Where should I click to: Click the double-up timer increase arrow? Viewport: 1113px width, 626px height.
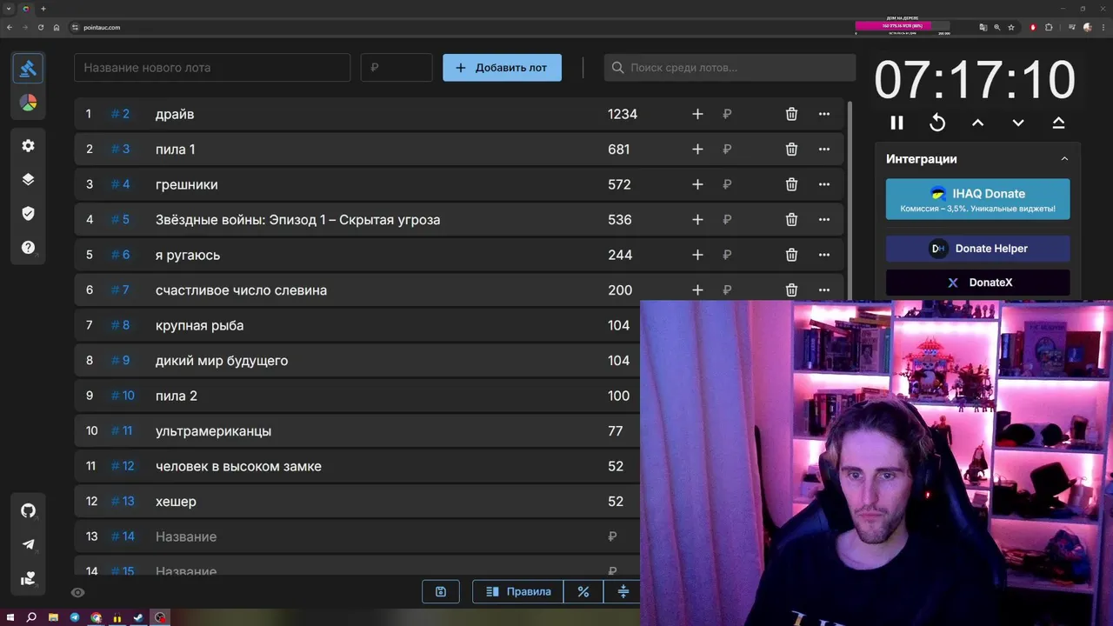pyautogui.click(x=1058, y=123)
